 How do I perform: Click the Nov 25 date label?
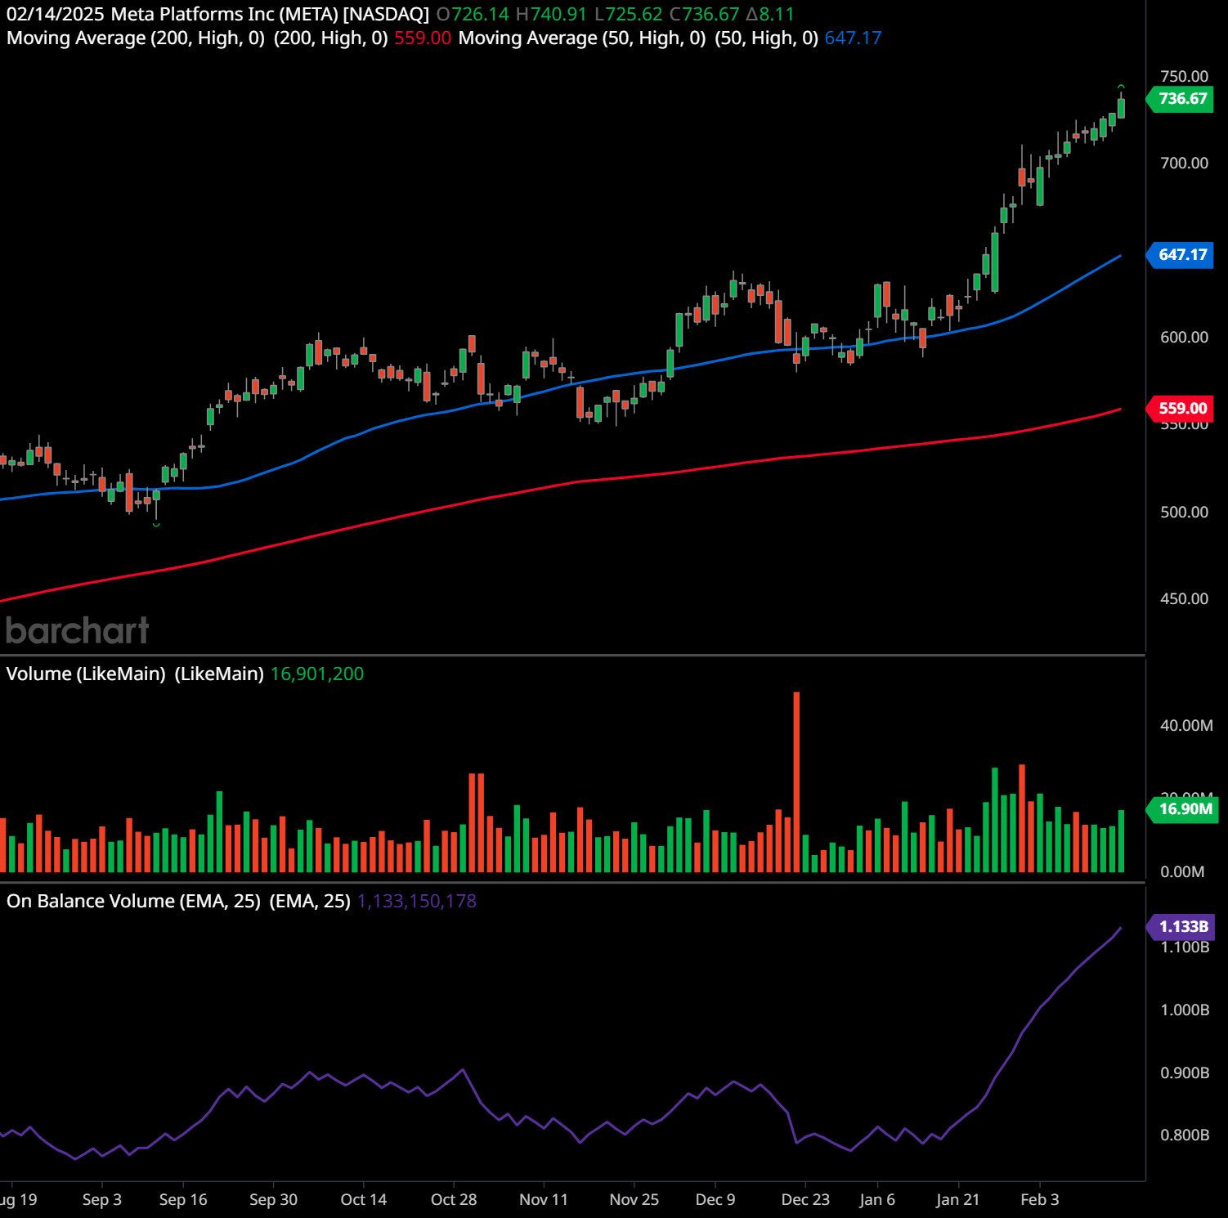coord(634,1199)
